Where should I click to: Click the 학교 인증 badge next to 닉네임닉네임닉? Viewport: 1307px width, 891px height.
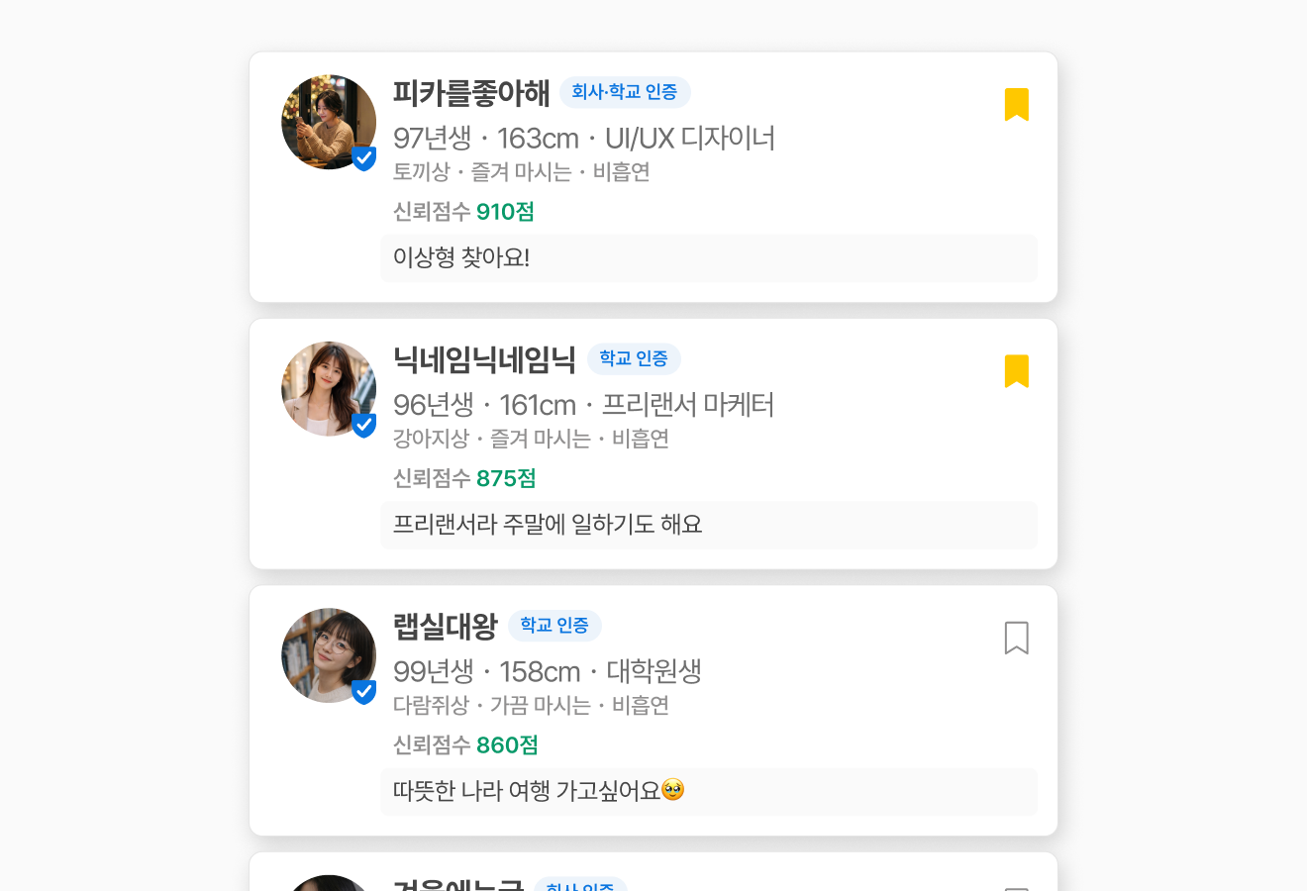coord(634,359)
